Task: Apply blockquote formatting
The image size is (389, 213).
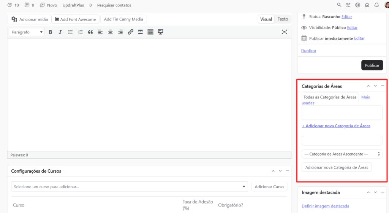Action: pyautogui.click(x=90, y=32)
